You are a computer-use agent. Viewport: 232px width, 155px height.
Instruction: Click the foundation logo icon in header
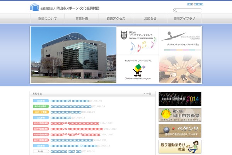[x=34, y=7]
